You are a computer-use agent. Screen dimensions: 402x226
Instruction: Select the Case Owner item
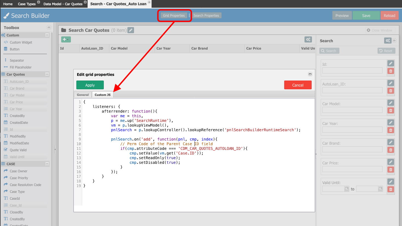tap(19, 171)
